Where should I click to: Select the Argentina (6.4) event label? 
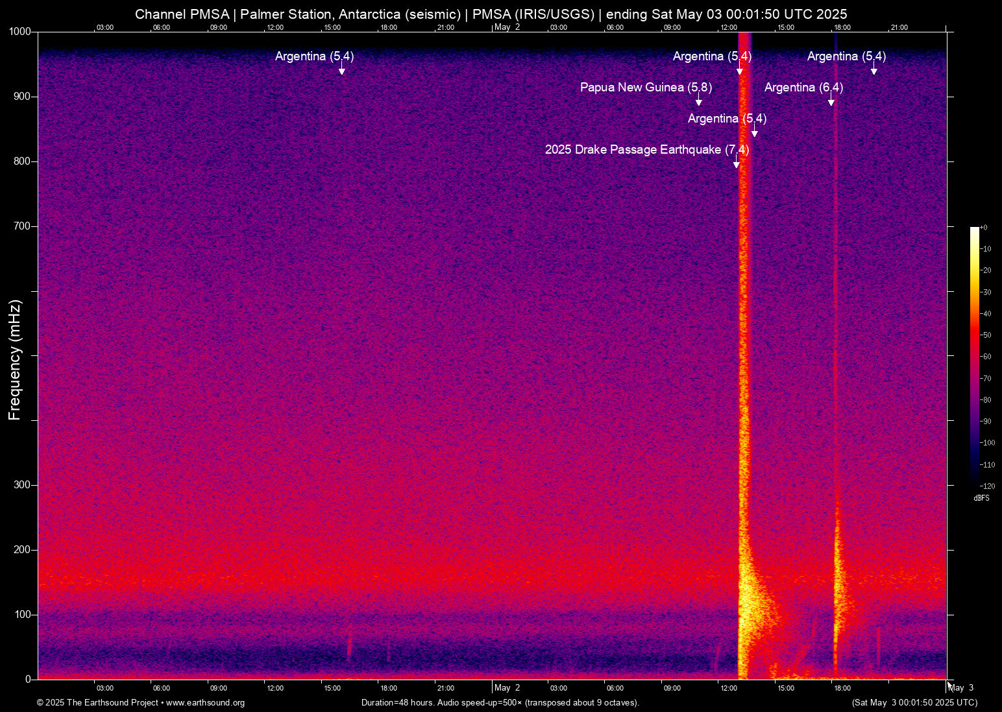point(803,88)
